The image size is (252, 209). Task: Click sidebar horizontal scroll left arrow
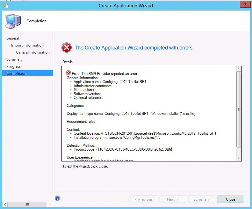point(5,204)
